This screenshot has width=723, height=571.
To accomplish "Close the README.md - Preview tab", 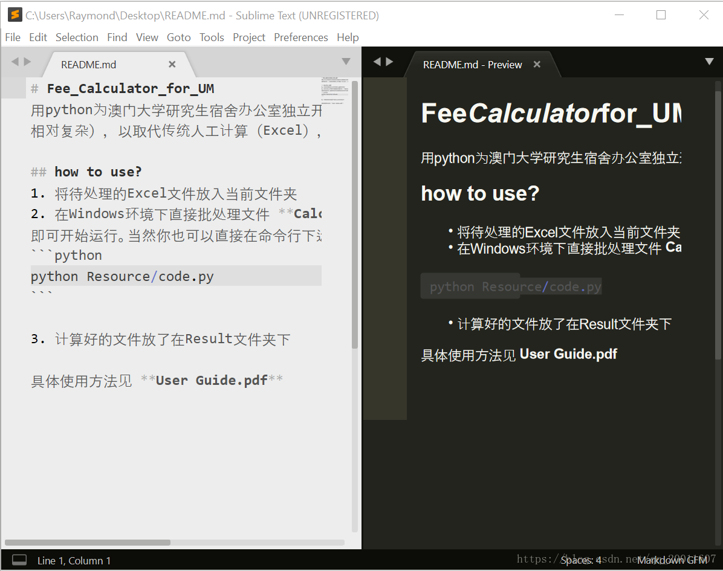I will coord(537,65).
